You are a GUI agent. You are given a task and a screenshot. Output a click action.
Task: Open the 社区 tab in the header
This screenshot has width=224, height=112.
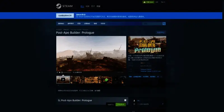[88, 6]
